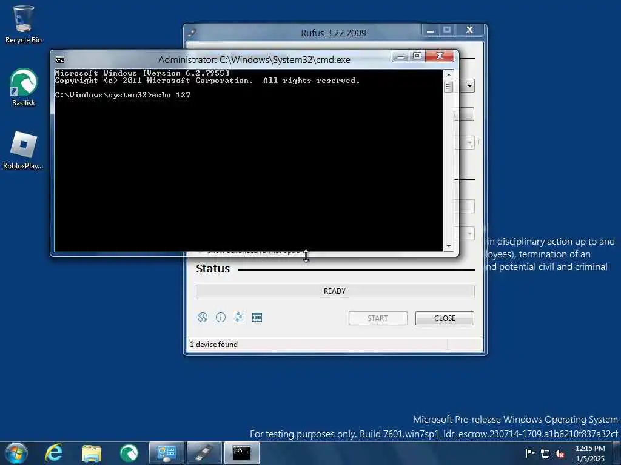This screenshot has height=465, width=621.
Task: Click '1 device found' status text
Action: coord(214,345)
